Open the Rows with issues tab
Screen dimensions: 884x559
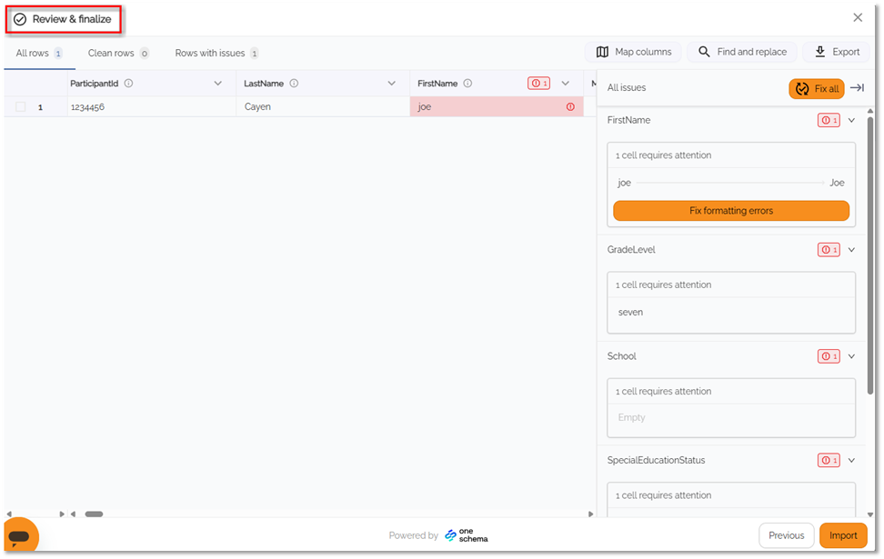point(210,52)
